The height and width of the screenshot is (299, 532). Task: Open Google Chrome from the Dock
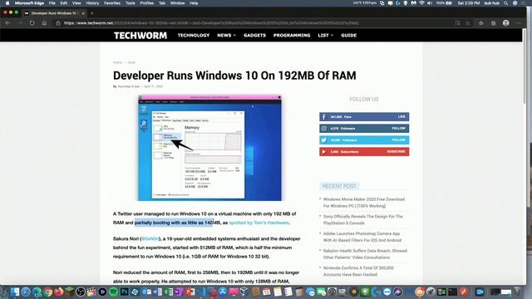(48, 292)
